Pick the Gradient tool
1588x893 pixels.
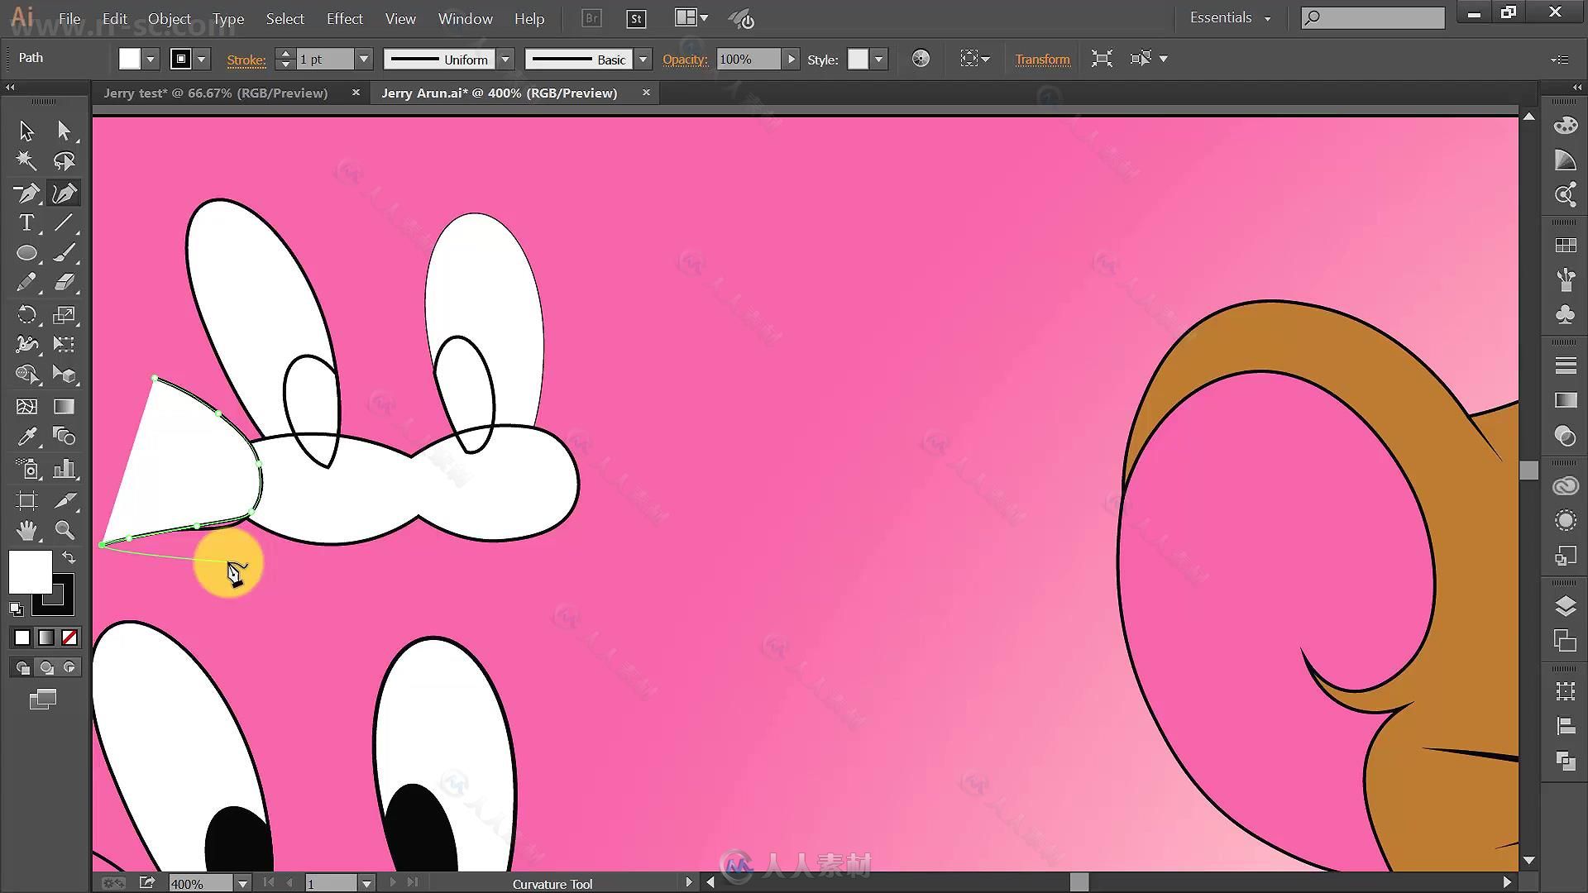tap(64, 406)
